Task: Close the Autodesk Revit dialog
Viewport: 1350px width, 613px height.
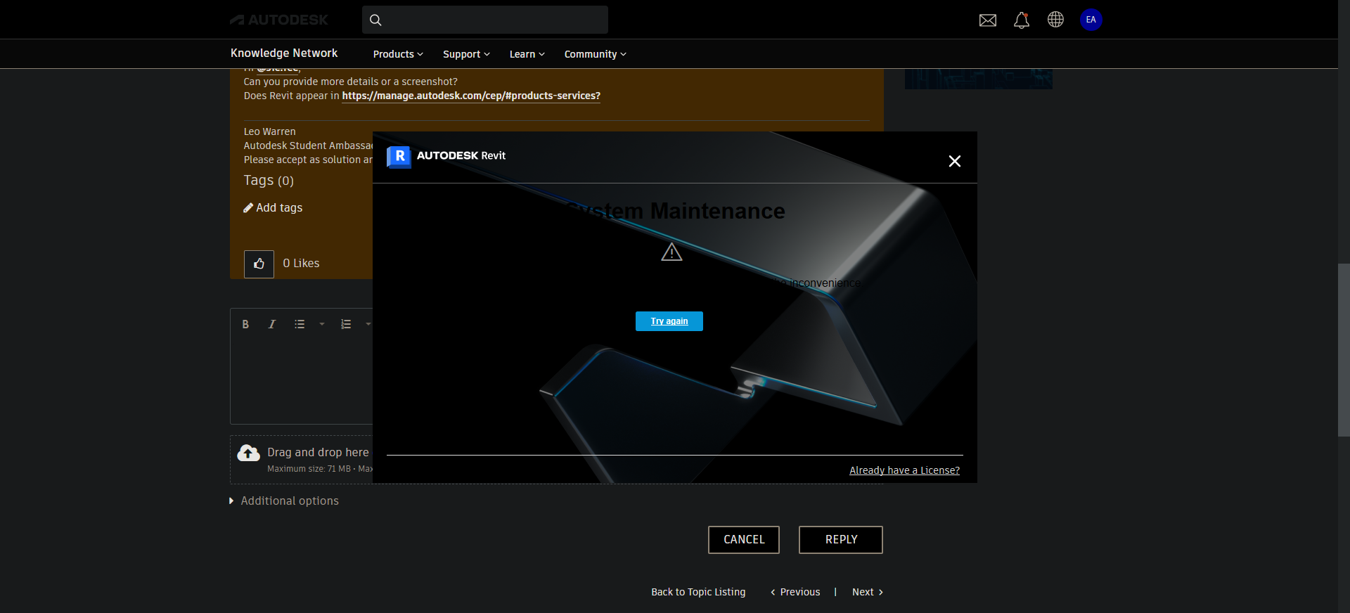Action: pyautogui.click(x=954, y=161)
